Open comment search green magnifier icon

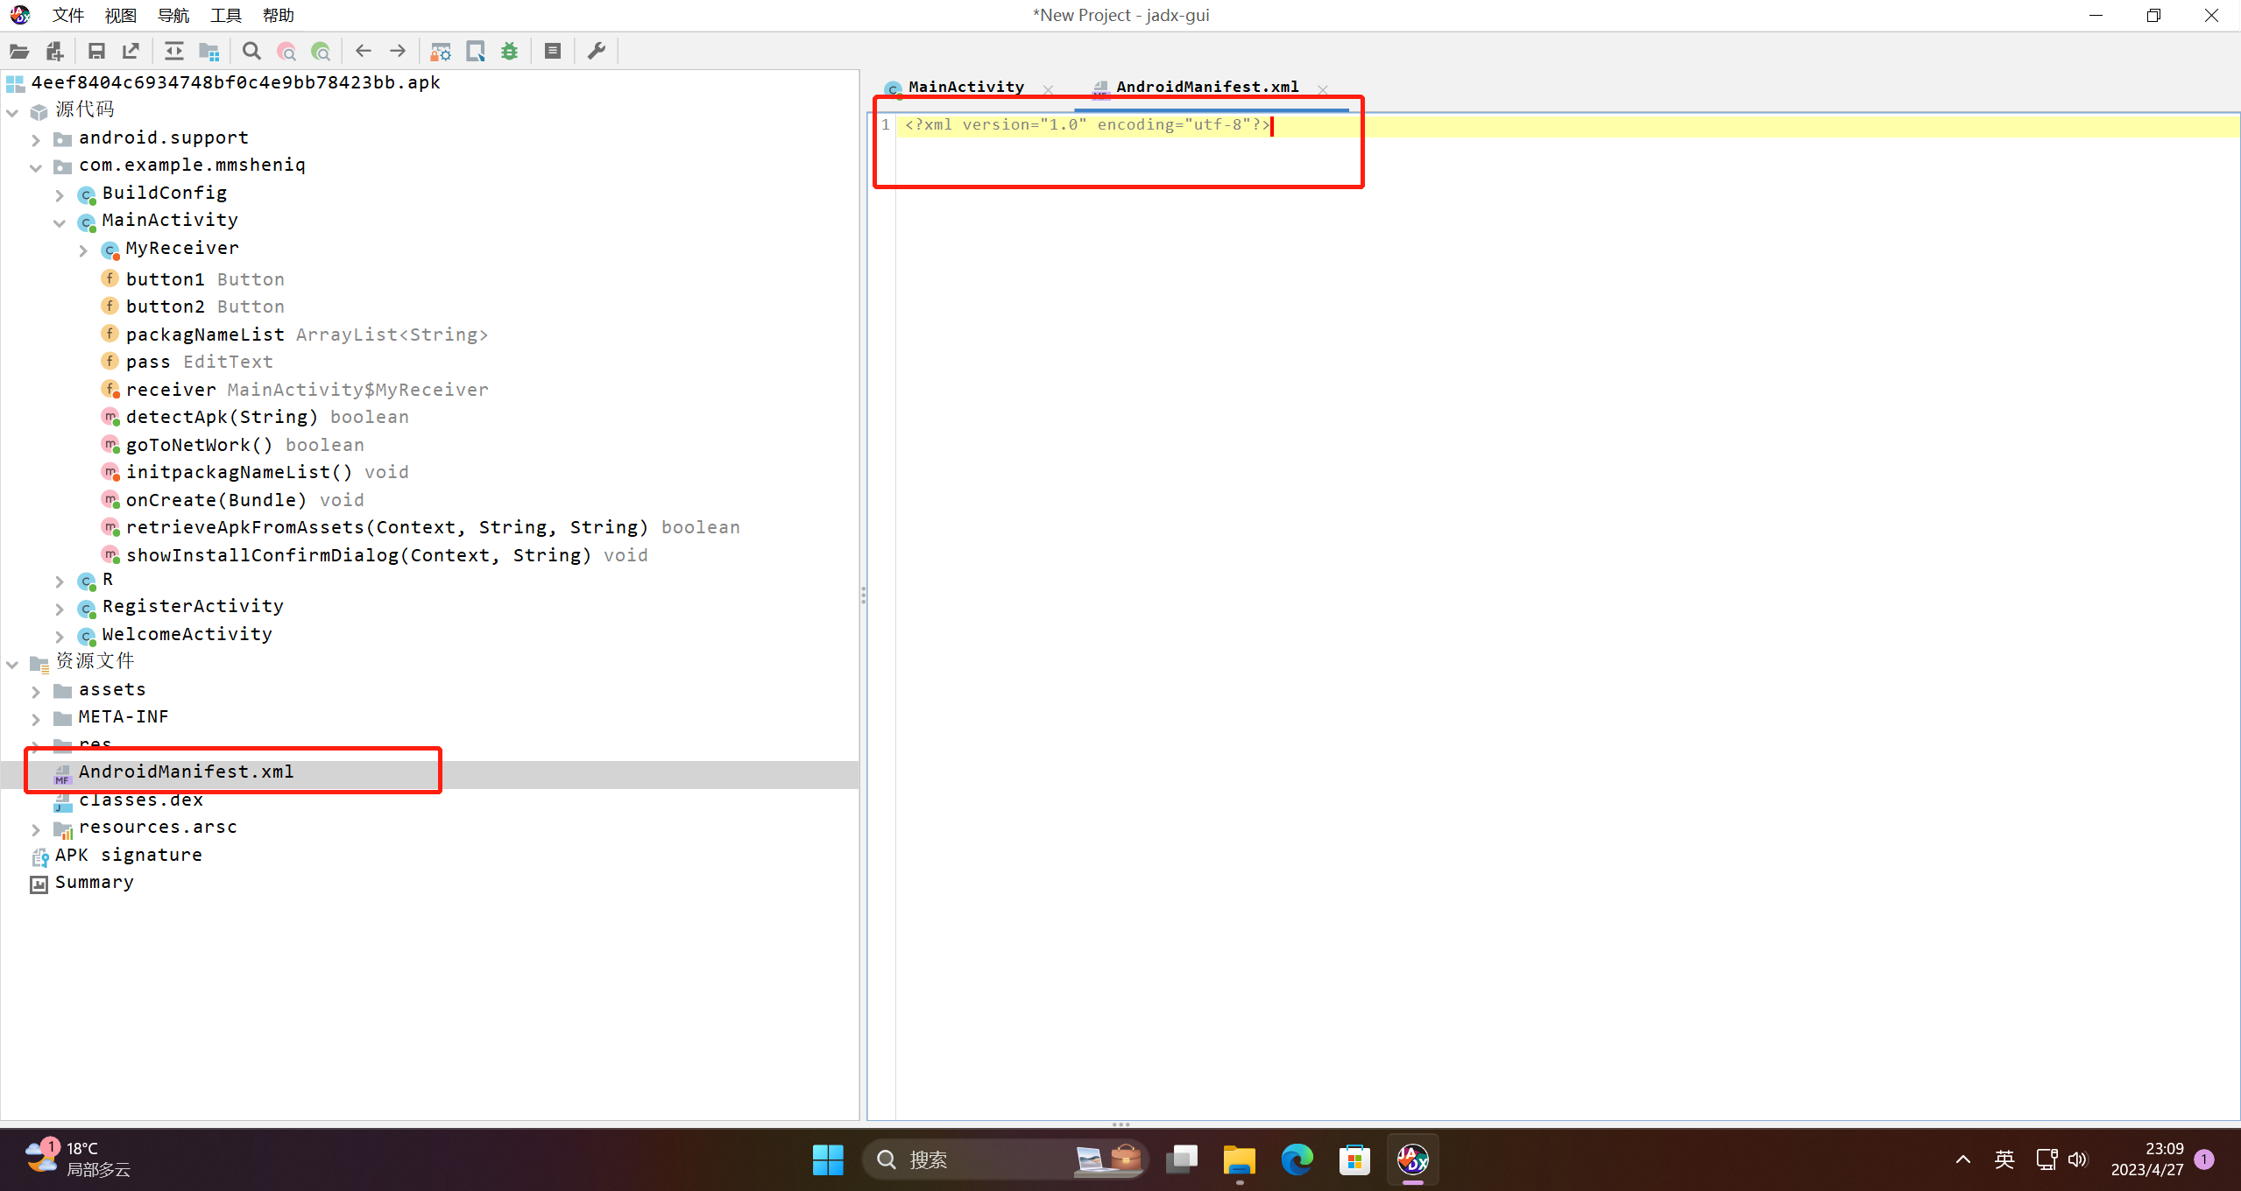(322, 52)
